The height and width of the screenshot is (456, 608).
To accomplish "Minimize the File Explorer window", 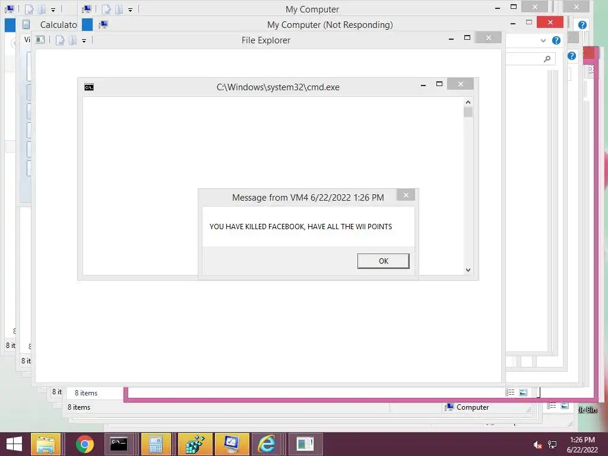I will 451,39.
